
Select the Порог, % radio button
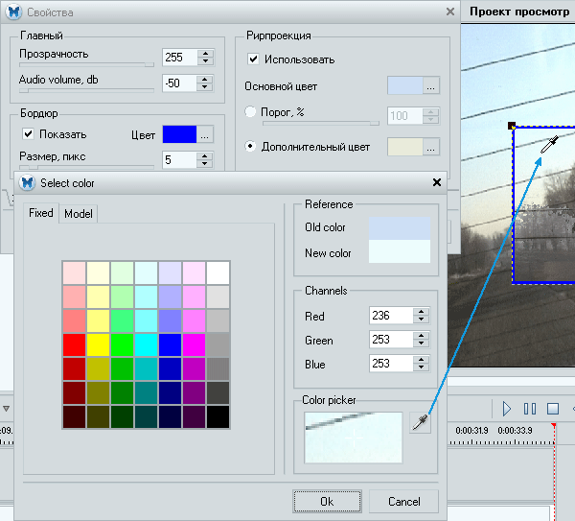250,111
